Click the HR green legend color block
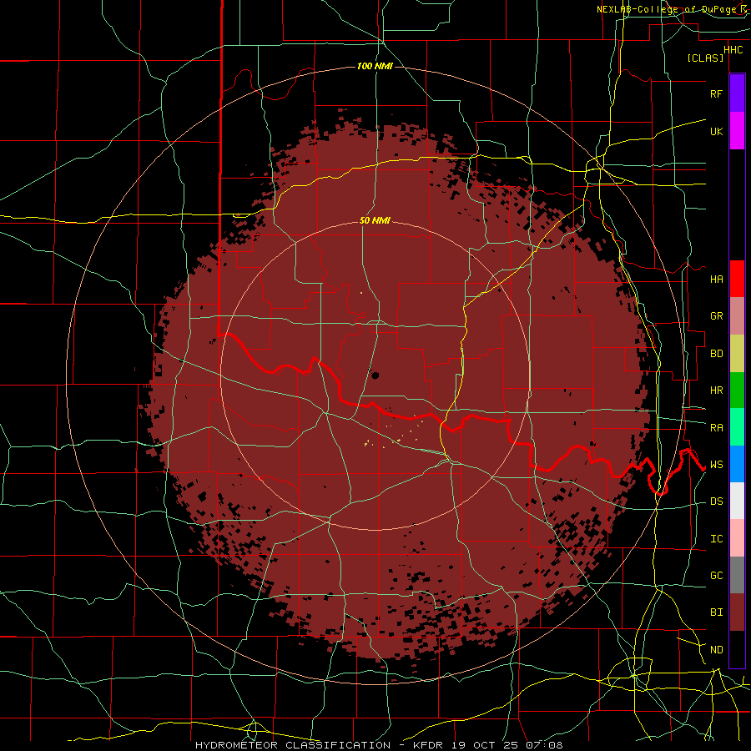The height and width of the screenshot is (751, 751). click(737, 390)
